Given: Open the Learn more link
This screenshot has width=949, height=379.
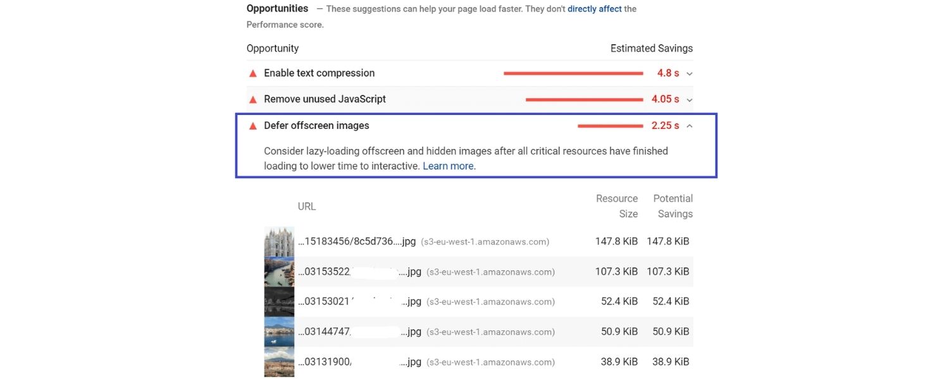Looking at the screenshot, I should 447,165.
